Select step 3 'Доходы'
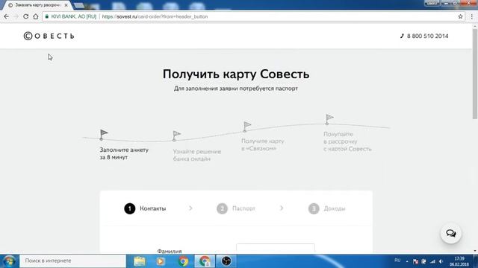 327,208
